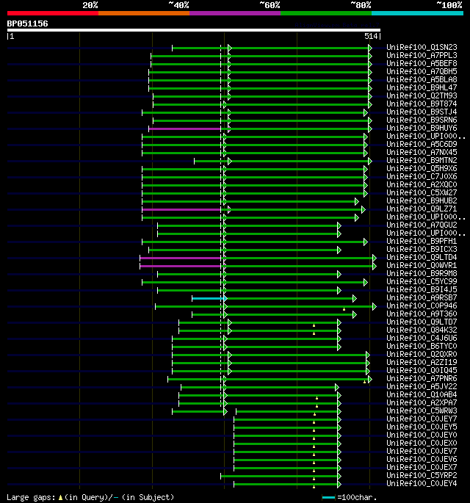
Task: Click the UniRef100_A7NX45 label
Action: click(422, 152)
